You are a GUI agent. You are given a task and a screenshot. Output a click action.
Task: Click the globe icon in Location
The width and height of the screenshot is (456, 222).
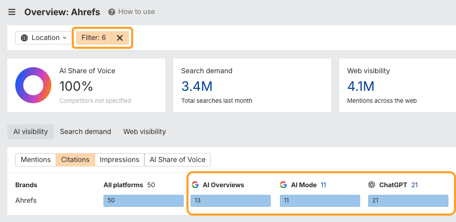[24, 38]
